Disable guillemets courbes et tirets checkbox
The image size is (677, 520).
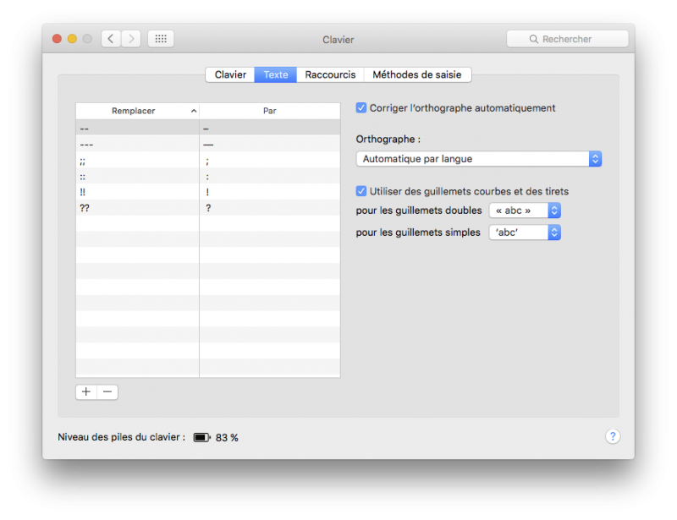(x=361, y=192)
